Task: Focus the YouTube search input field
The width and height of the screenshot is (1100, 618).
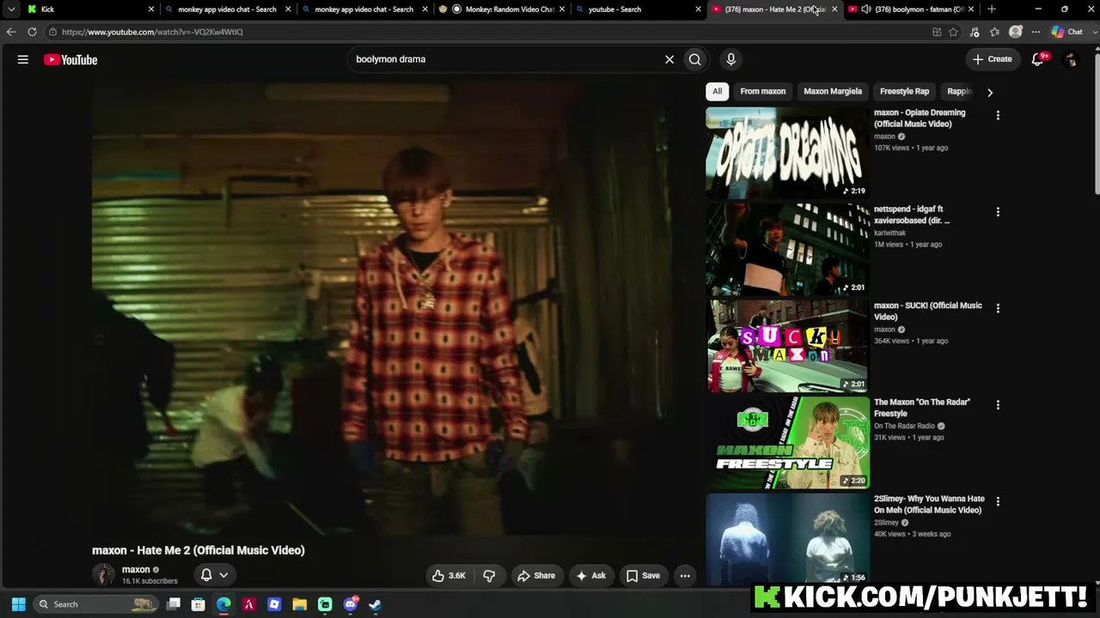Action: click(505, 59)
